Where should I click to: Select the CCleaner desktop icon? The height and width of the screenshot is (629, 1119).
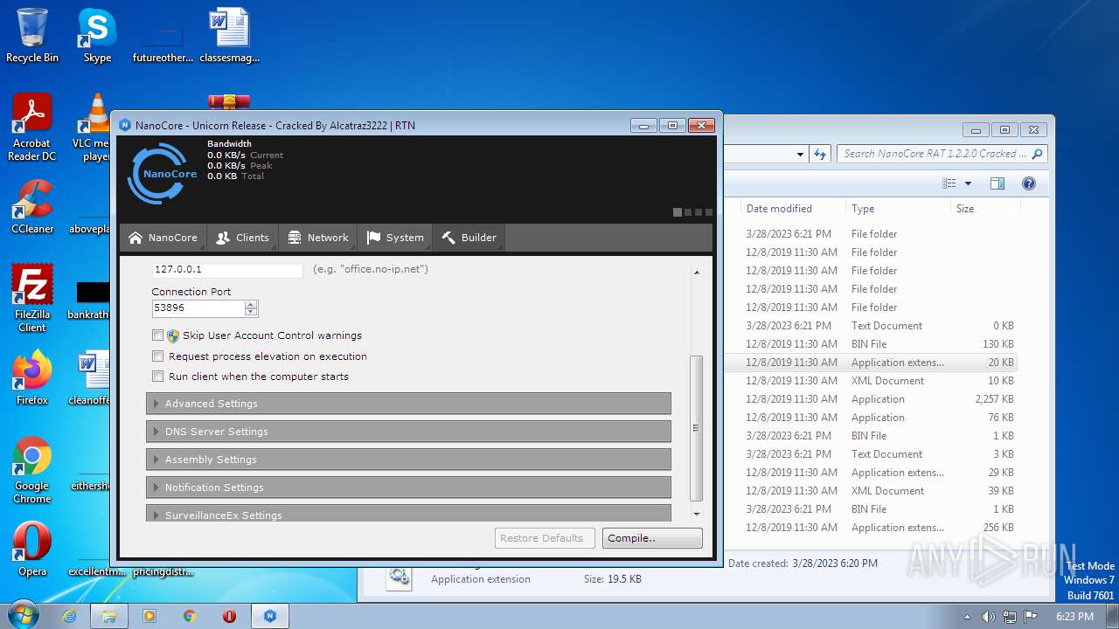[x=32, y=207]
